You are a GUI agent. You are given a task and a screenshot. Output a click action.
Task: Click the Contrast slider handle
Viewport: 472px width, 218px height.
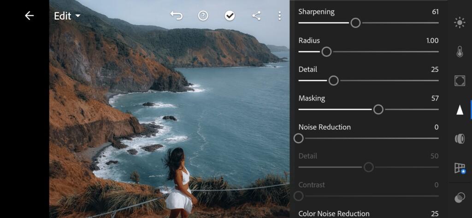[298, 196]
